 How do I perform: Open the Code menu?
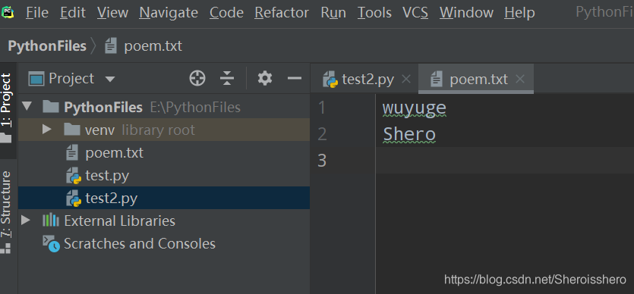[226, 13]
